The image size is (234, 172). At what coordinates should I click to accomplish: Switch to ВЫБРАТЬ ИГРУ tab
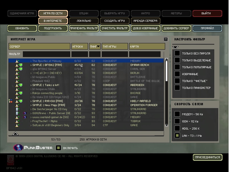pyautogui.click(x=115, y=13)
